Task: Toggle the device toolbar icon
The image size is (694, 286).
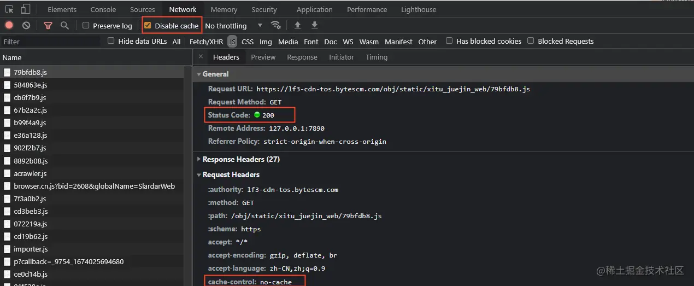Action: 26,9
